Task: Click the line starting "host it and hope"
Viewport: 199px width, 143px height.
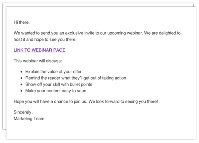Action: tap(45, 40)
